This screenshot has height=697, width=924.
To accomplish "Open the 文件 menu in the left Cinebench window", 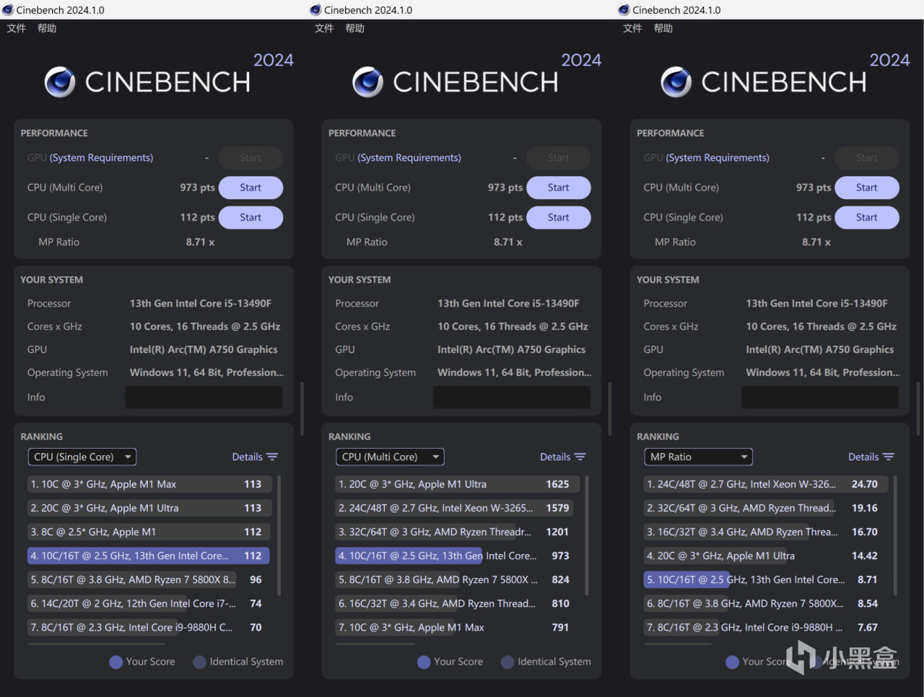I will tap(17, 28).
